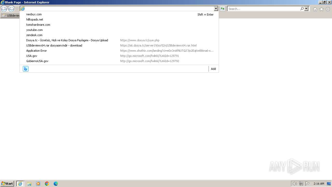Image resolution: width=332 pixels, height=187 pixels.
Task: Click the LinkId=129792 URL text
Action: [x=150, y=61]
